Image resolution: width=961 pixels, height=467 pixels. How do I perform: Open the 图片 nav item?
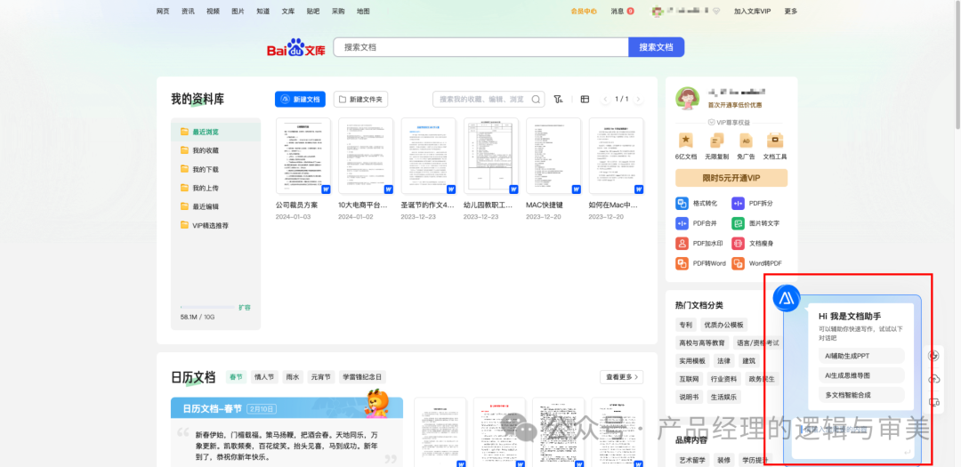click(238, 11)
